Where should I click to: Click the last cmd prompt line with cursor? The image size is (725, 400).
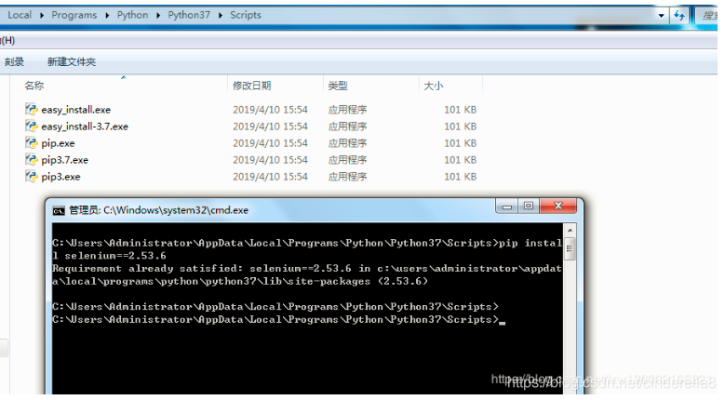click(x=279, y=320)
